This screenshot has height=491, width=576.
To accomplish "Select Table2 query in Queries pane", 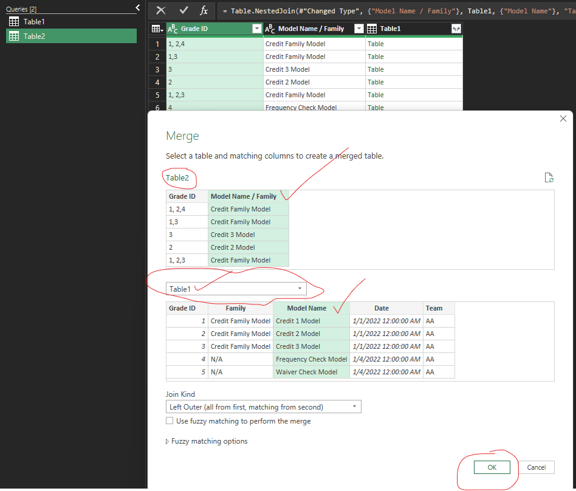I will coord(71,36).
